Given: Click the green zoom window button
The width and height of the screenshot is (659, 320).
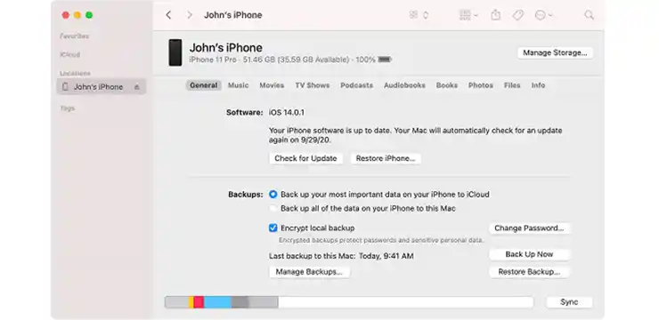Looking at the screenshot, I should (89, 15).
